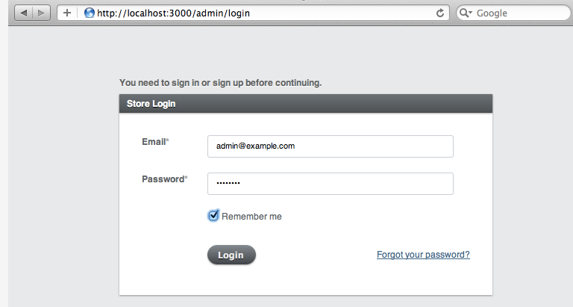Screen dimensions: 573x307
Task: Click the Email field label
Action: [x=153, y=141]
